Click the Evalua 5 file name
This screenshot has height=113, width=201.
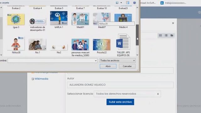(x=59, y=8)
